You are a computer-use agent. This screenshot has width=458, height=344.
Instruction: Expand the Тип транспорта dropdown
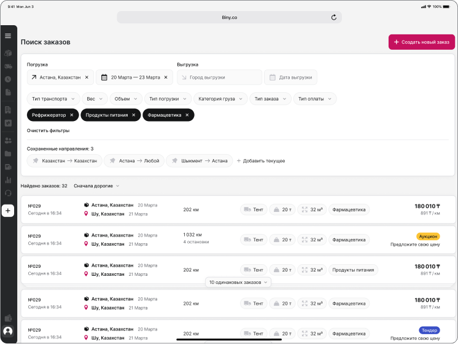[x=53, y=99]
